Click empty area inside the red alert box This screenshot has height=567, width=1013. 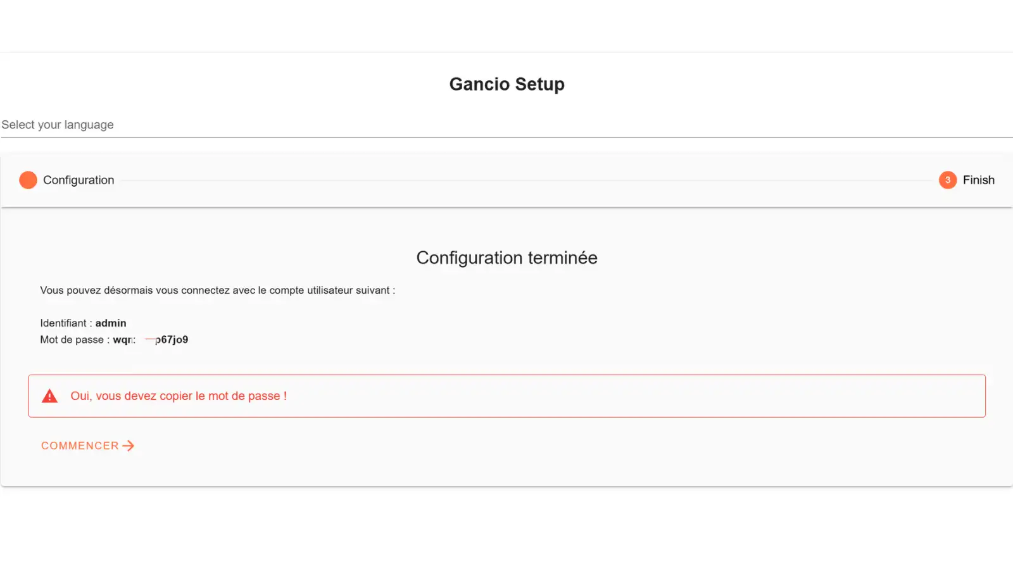pos(633,396)
